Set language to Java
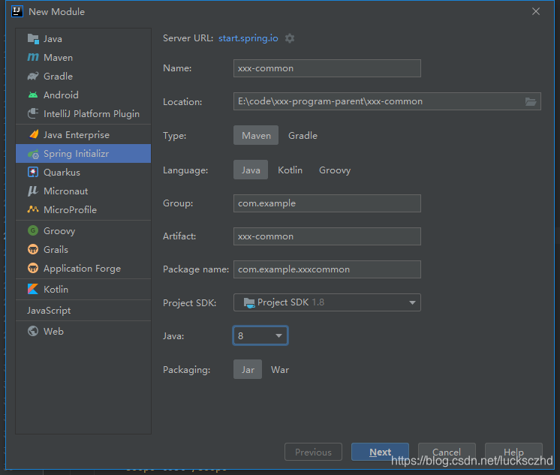 (x=251, y=170)
